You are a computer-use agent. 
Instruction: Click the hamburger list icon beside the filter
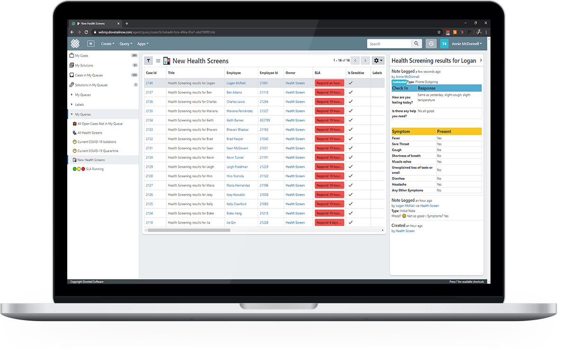point(158,61)
